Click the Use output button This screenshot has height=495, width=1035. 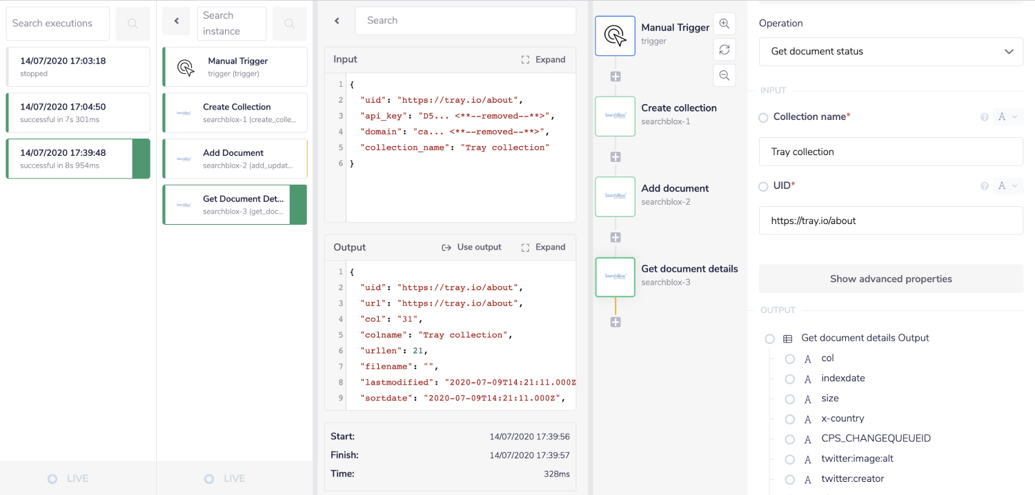pos(472,247)
